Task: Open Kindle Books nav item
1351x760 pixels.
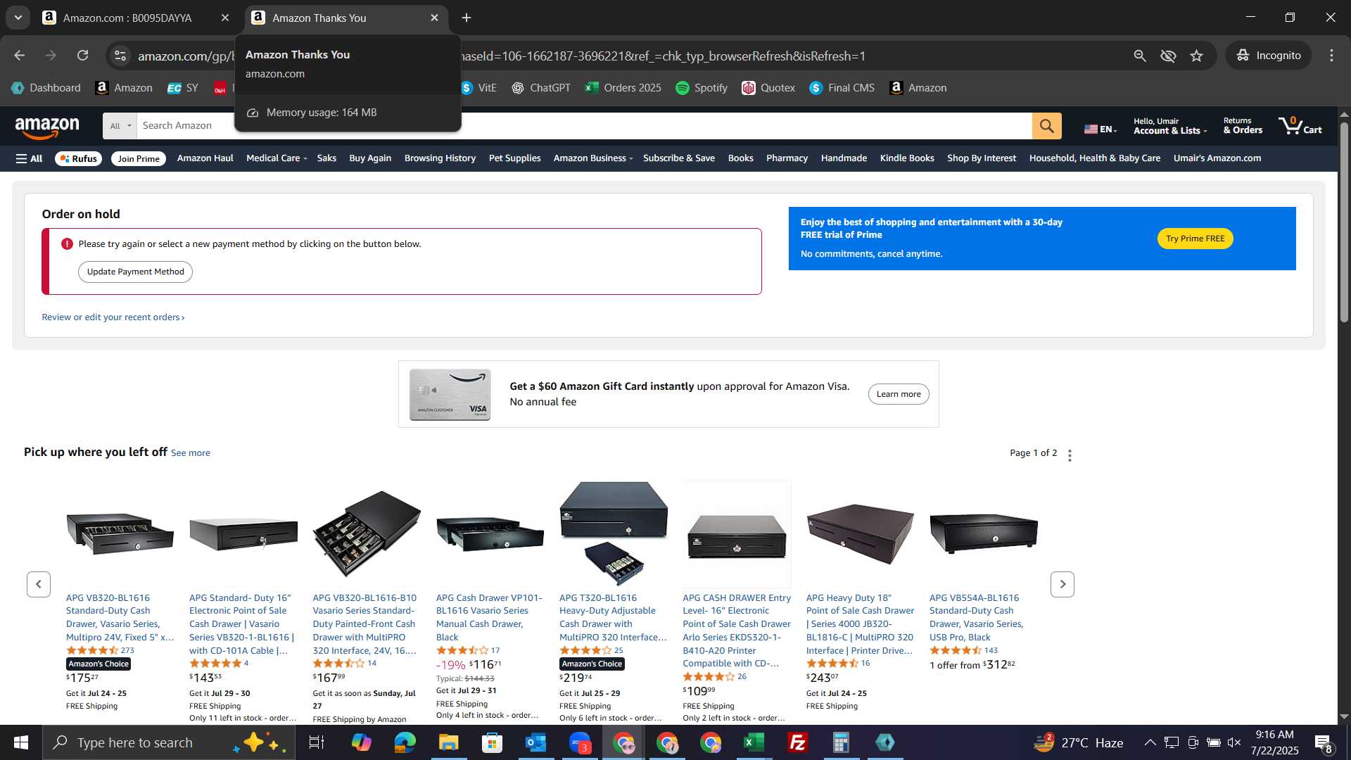Action: click(907, 158)
